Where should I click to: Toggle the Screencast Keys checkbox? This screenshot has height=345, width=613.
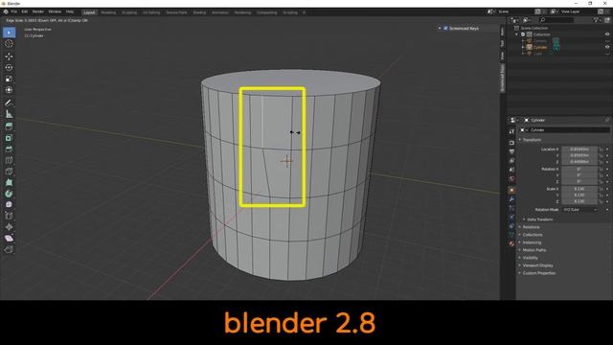point(445,28)
